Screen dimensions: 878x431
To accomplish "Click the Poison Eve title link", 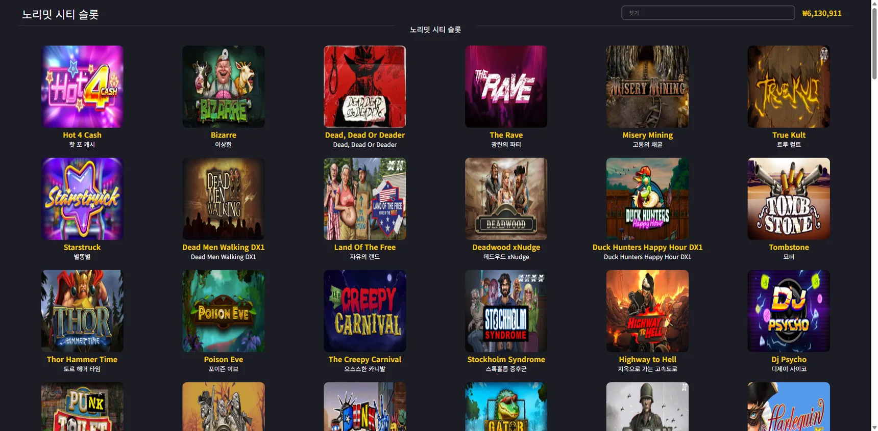I will 224,359.
